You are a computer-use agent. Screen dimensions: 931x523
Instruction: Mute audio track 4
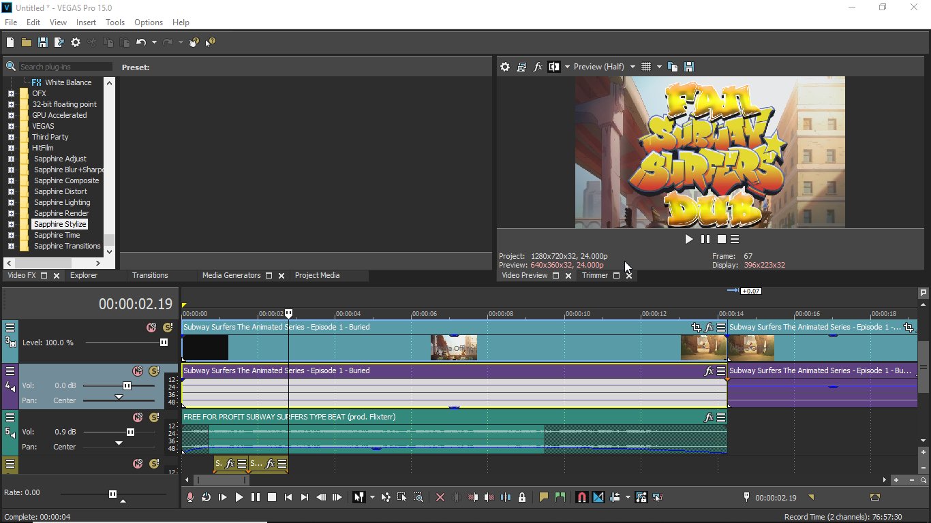point(138,371)
